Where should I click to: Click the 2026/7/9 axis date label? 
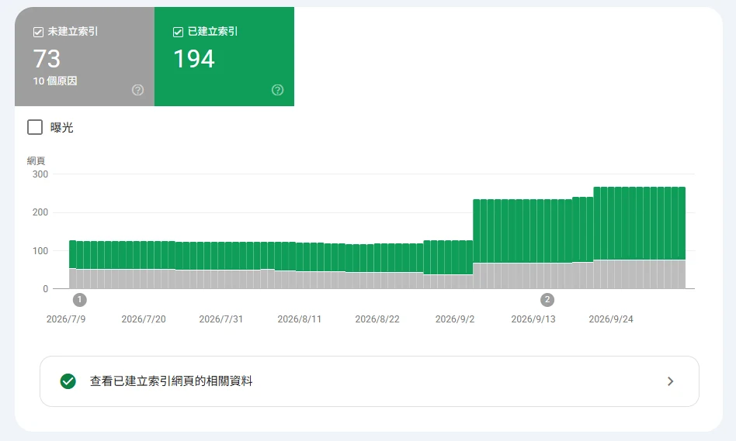66,319
